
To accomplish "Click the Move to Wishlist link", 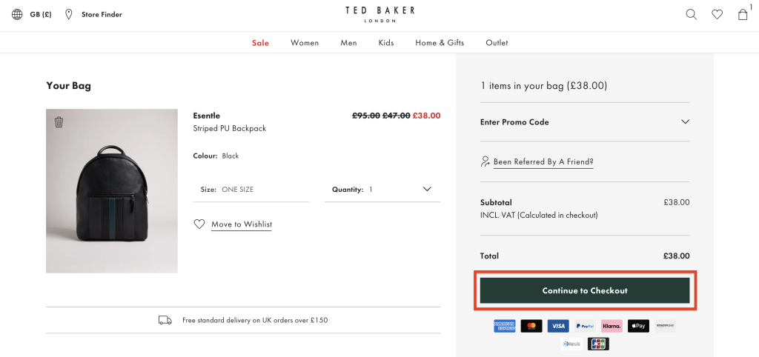I will tap(242, 224).
